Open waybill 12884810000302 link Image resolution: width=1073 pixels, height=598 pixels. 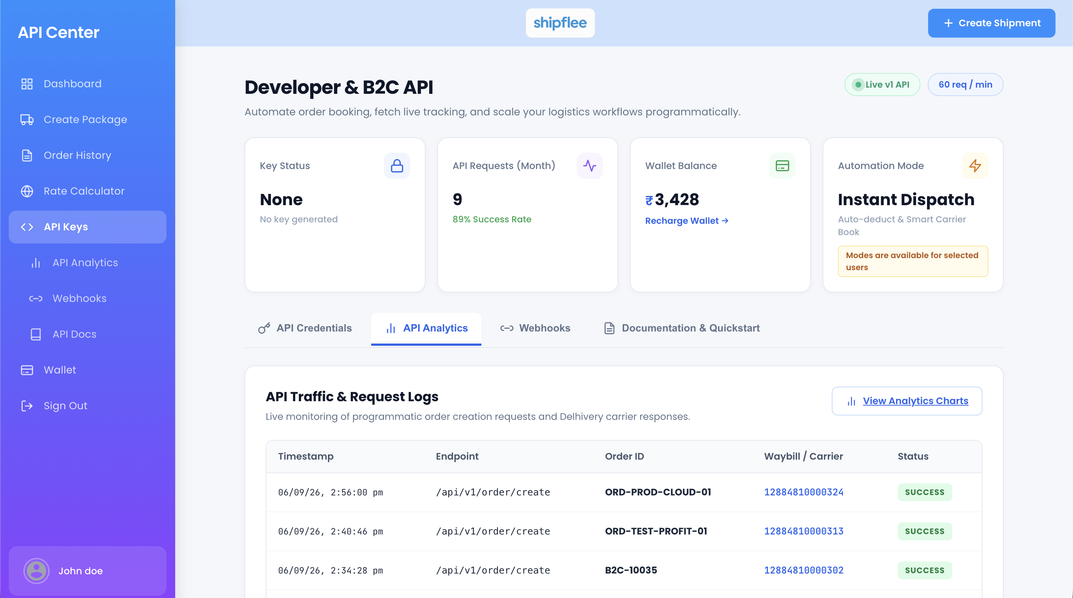(804, 571)
